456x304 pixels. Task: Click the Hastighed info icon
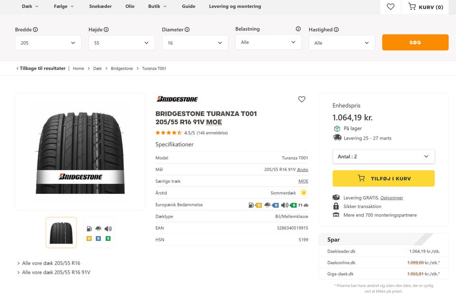[336, 29]
